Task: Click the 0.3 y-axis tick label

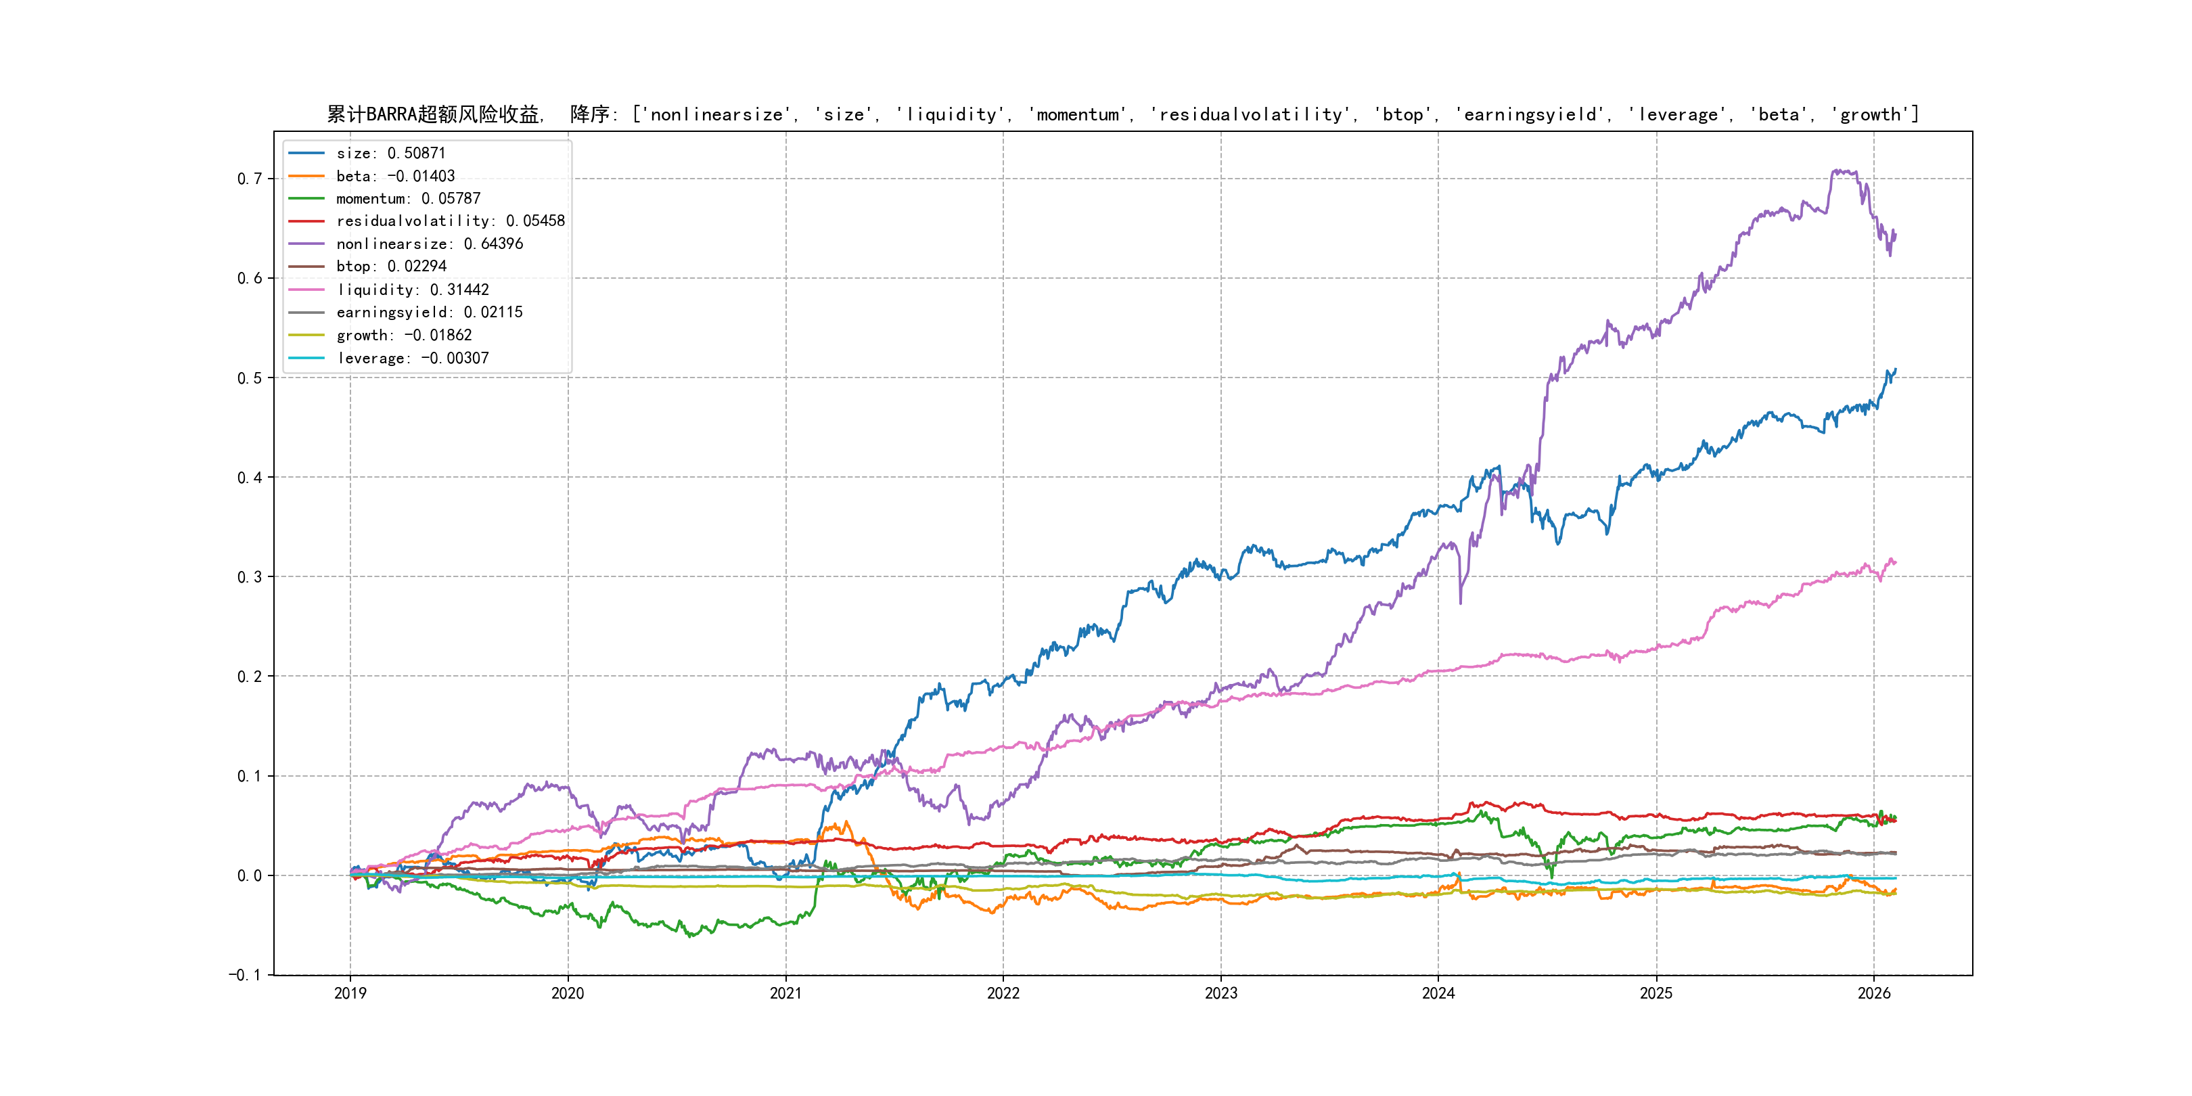Action: pyautogui.click(x=250, y=577)
